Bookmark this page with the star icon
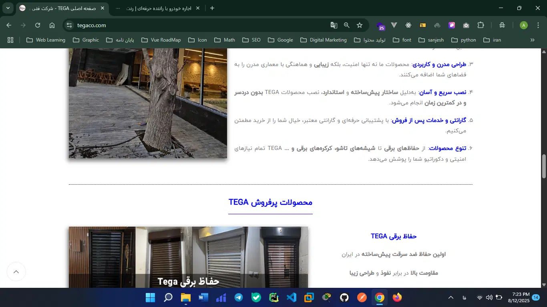The height and width of the screenshot is (307, 547). pyautogui.click(x=360, y=25)
